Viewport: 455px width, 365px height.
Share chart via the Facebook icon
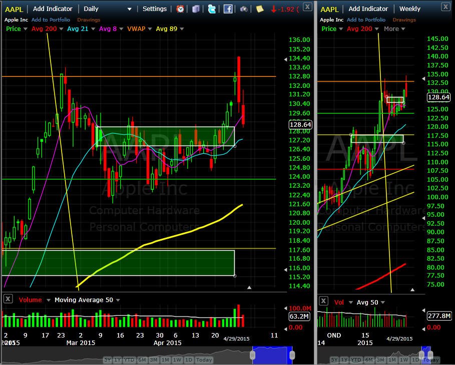228,9
